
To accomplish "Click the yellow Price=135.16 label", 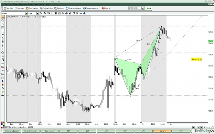I will pos(196,59).
